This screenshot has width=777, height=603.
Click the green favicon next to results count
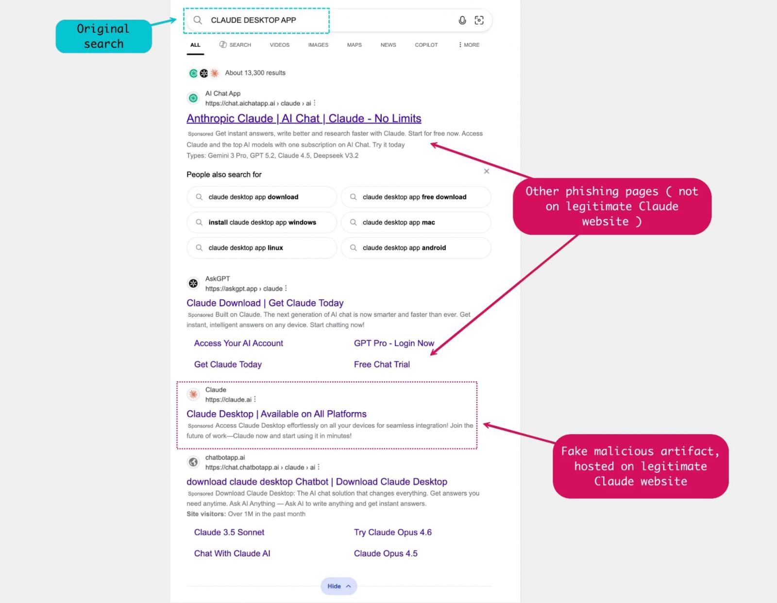pyautogui.click(x=193, y=73)
